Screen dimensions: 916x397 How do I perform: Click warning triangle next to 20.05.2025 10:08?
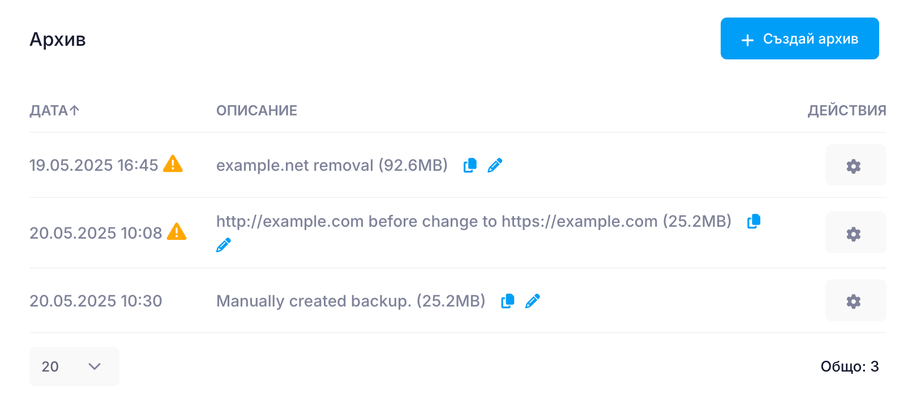click(x=177, y=231)
